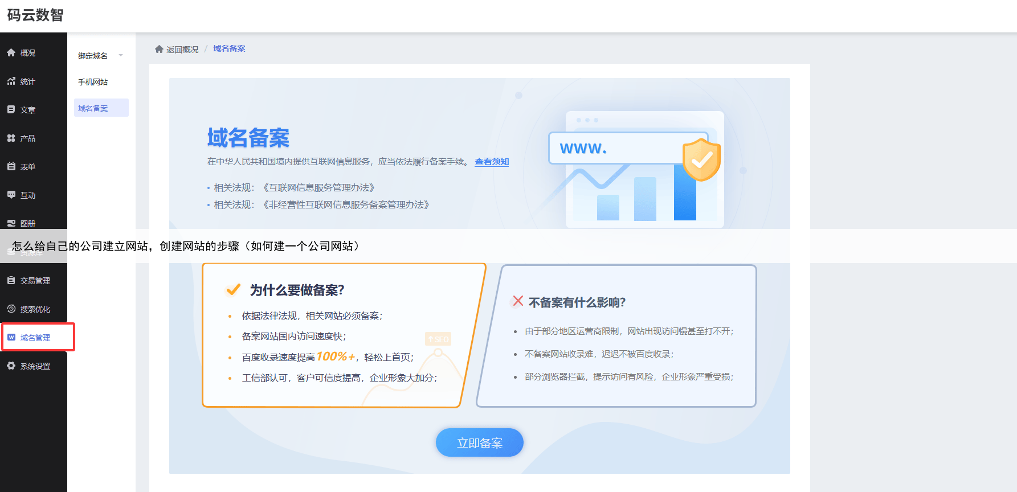The height and width of the screenshot is (492, 1017).
Task: Click the 返回概况 breadcrumb link
Action: coord(182,50)
